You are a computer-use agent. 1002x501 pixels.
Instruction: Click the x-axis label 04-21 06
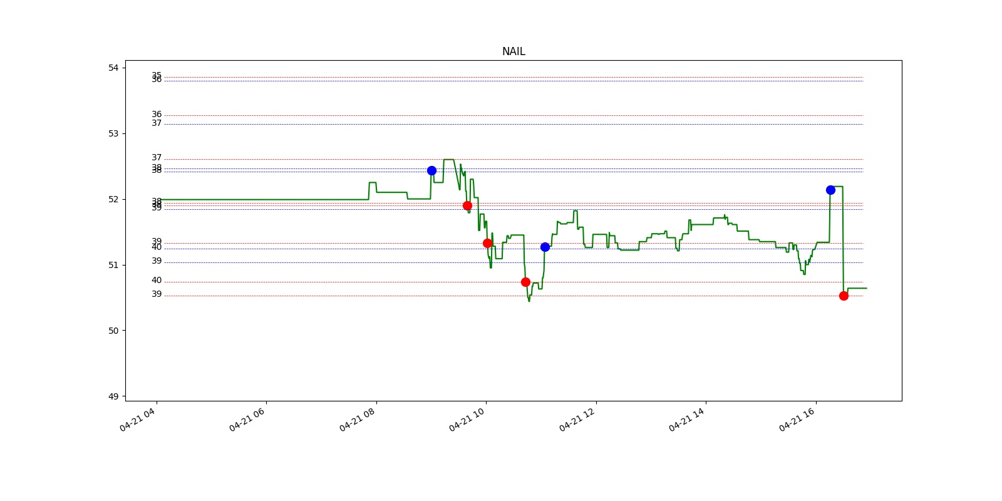click(x=247, y=419)
